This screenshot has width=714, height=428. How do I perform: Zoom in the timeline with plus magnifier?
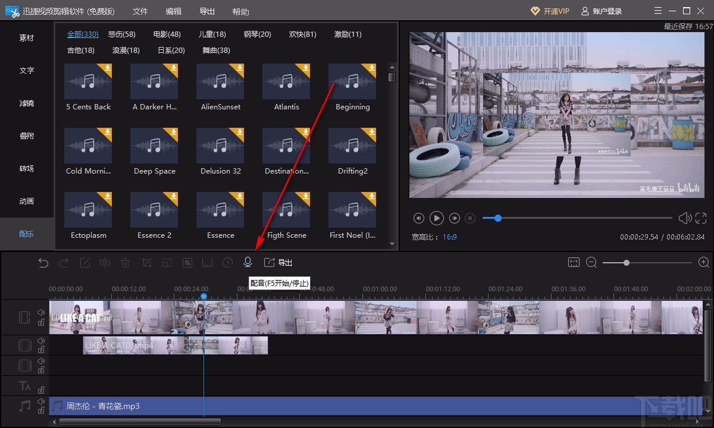[x=704, y=262]
